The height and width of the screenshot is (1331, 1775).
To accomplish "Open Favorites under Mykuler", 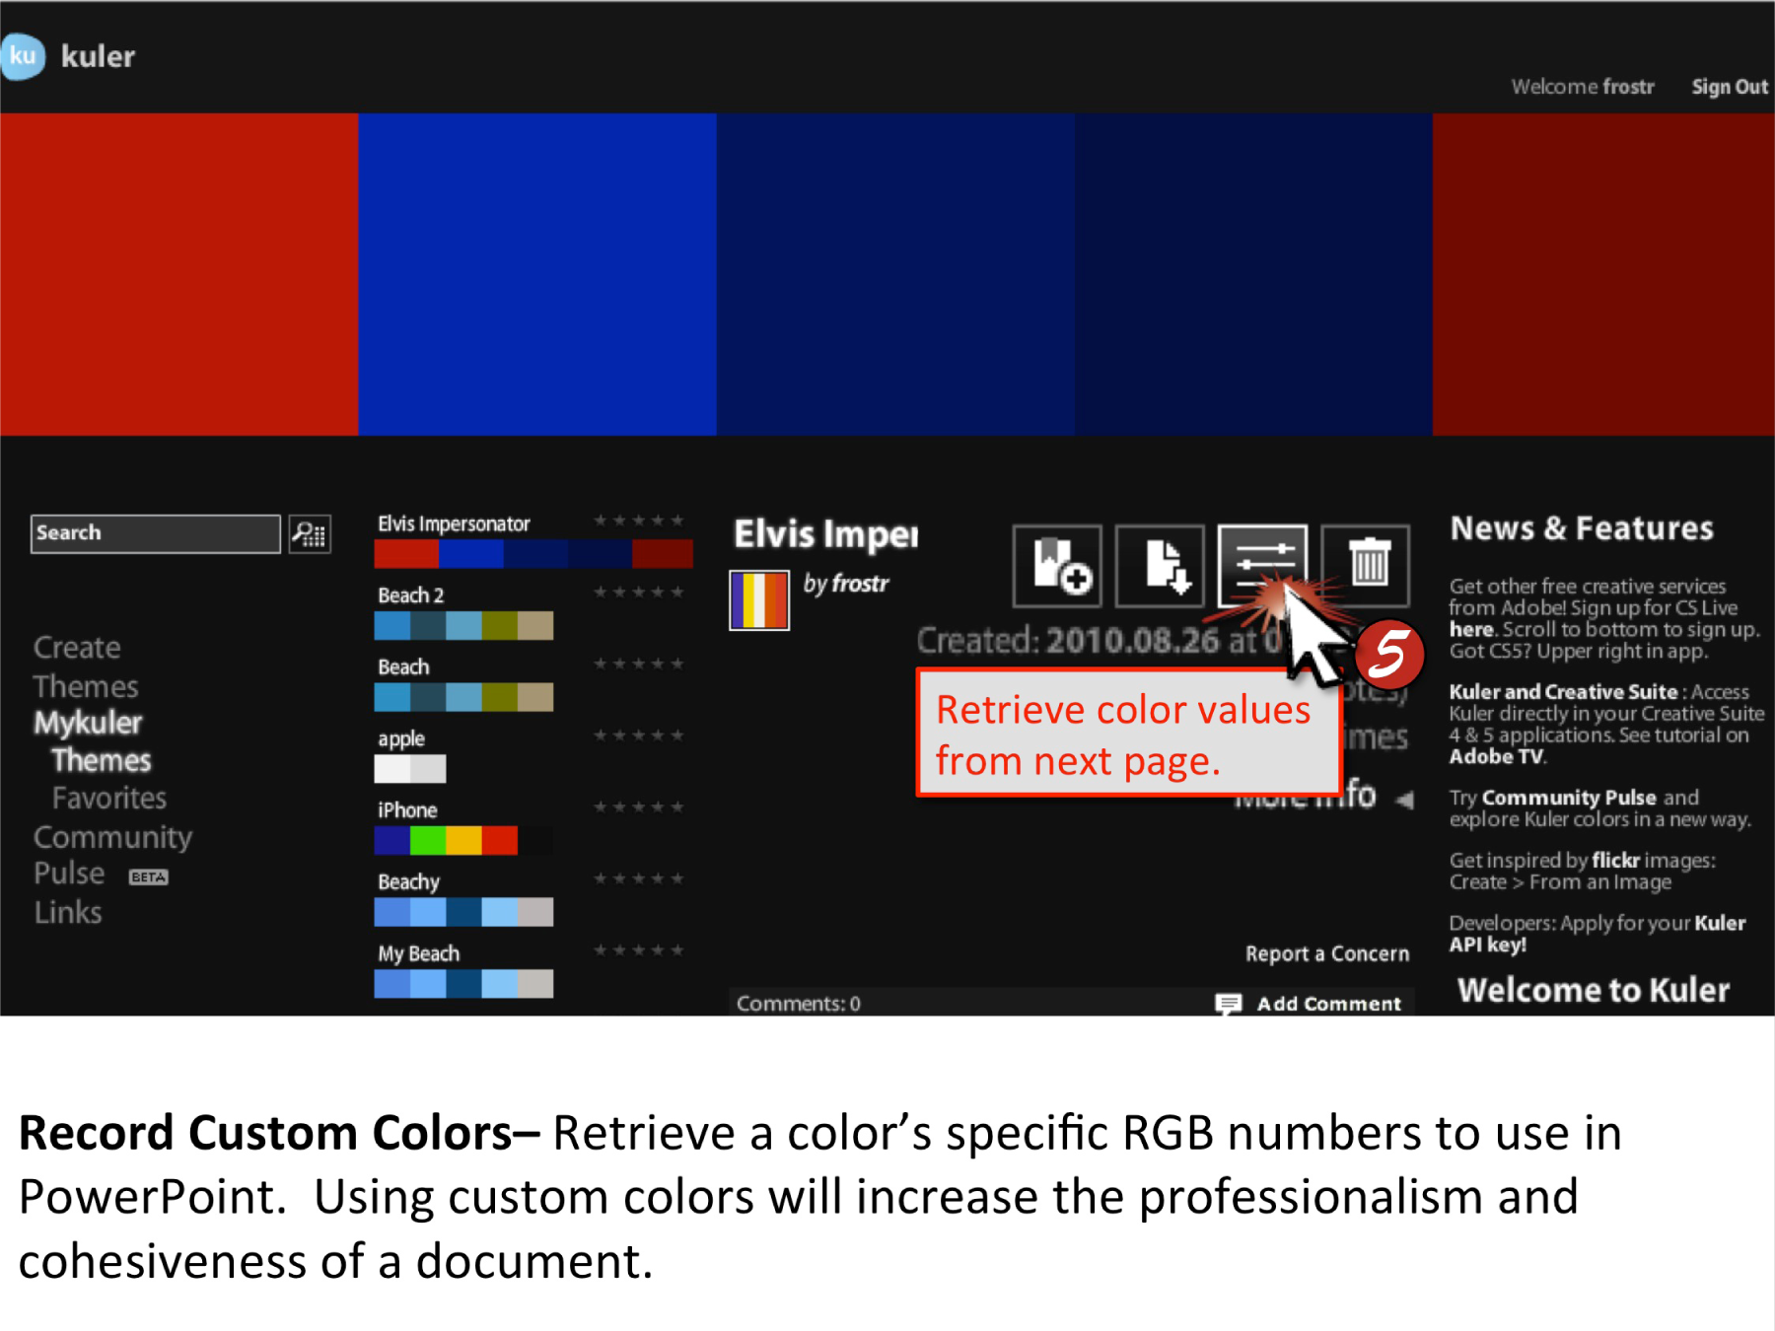I will (109, 798).
